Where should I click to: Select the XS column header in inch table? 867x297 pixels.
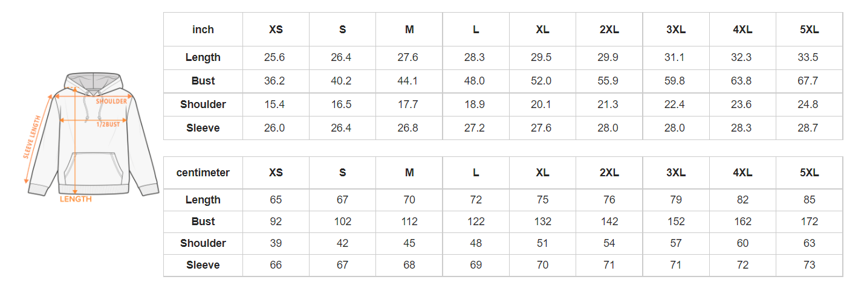coord(276,30)
